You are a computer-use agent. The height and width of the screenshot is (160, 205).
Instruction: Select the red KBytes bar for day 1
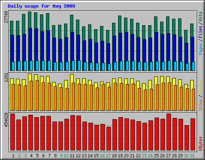click(12, 132)
